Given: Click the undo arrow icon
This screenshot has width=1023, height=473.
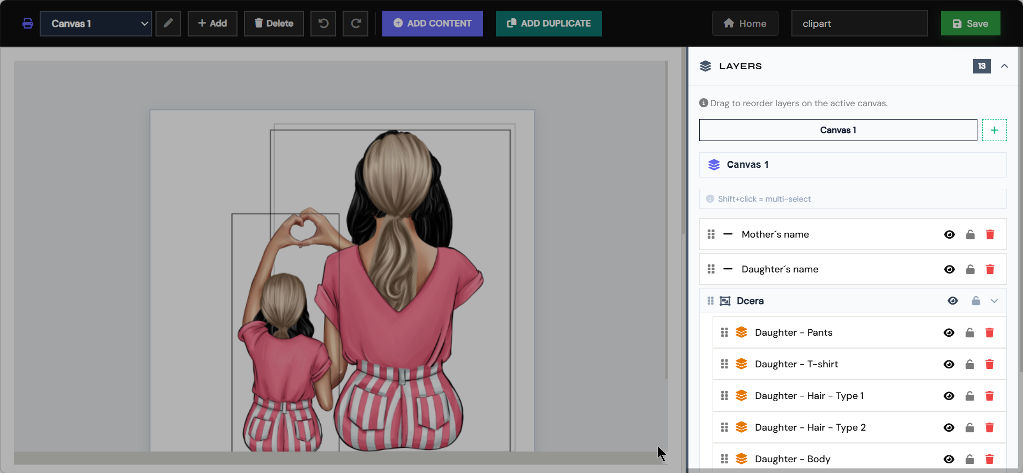Looking at the screenshot, I should coord(323,24).
